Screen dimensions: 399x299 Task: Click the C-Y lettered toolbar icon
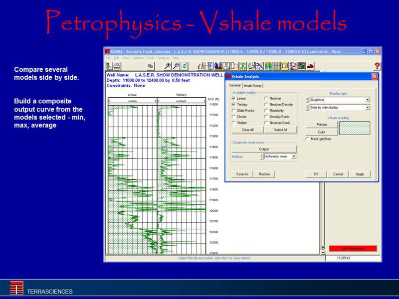click(x=251, y=66)
